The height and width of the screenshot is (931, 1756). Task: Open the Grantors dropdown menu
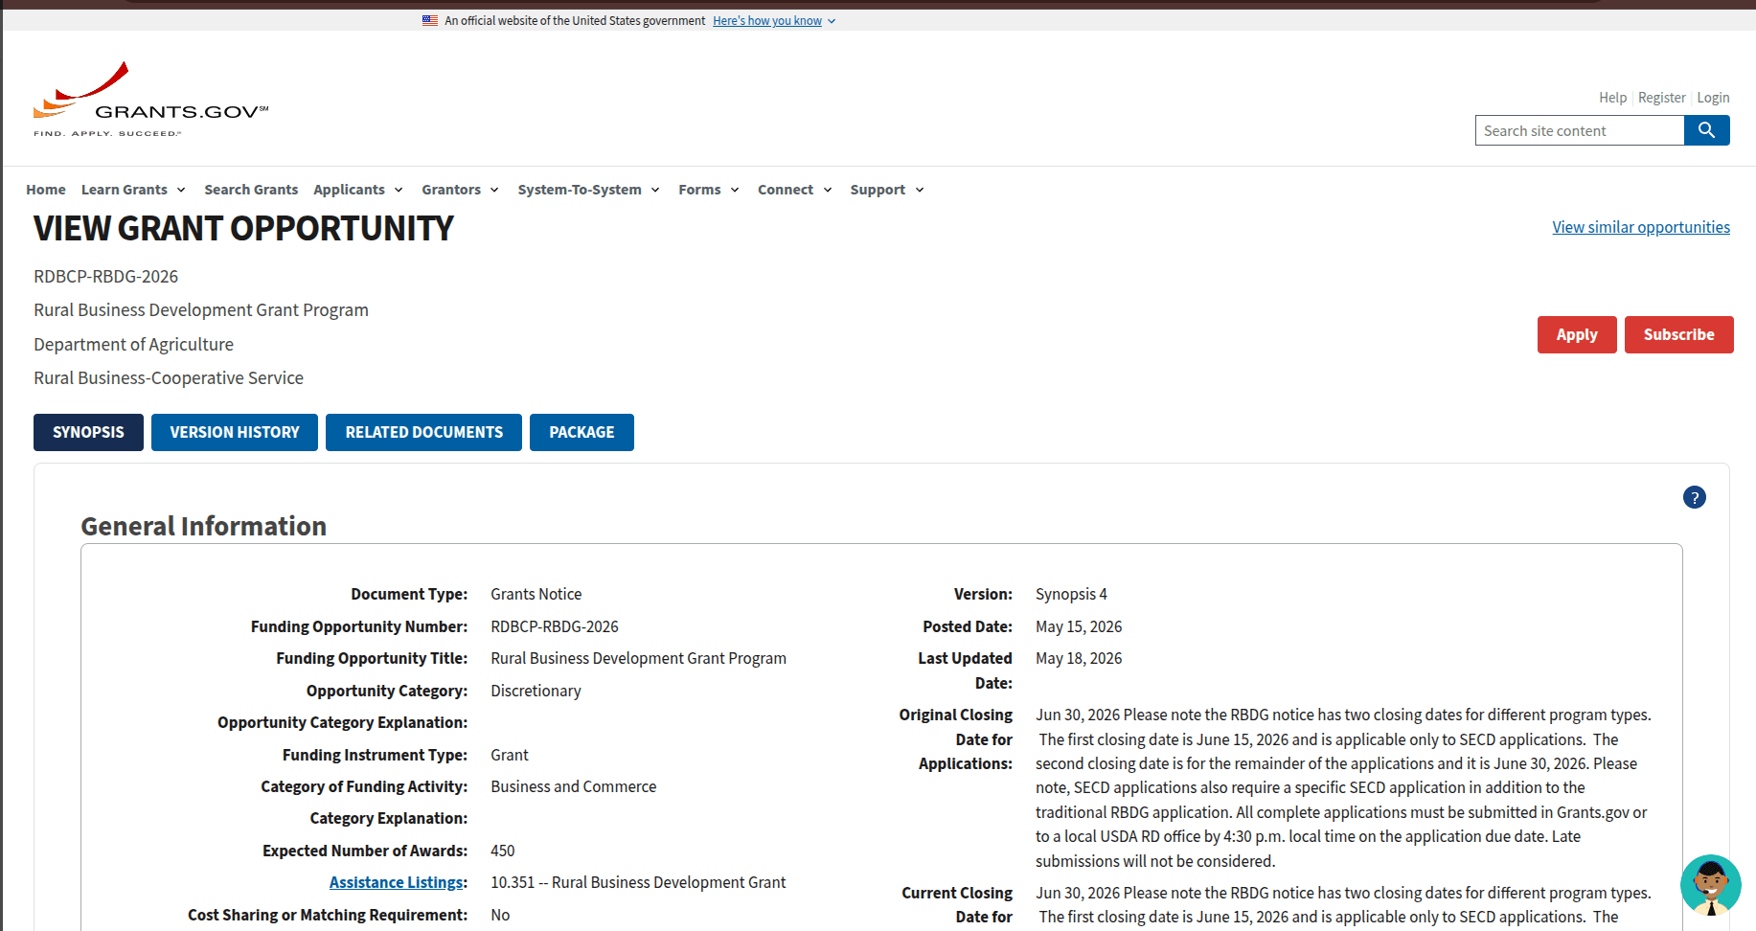pos(461,190)
